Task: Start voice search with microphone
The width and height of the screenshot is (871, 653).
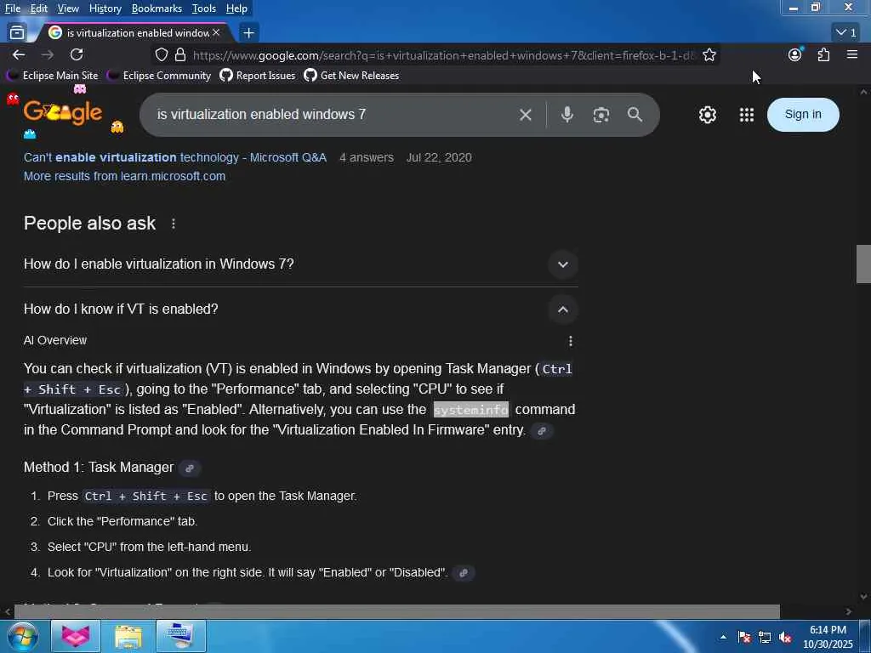Action: click(x=567, y=115)
